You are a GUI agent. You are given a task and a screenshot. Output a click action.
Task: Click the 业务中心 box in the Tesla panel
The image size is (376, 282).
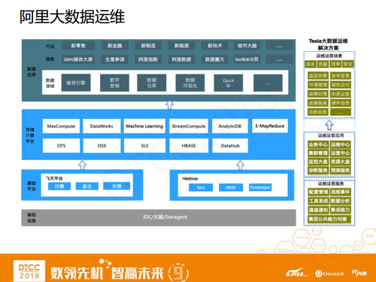[318, 144]
